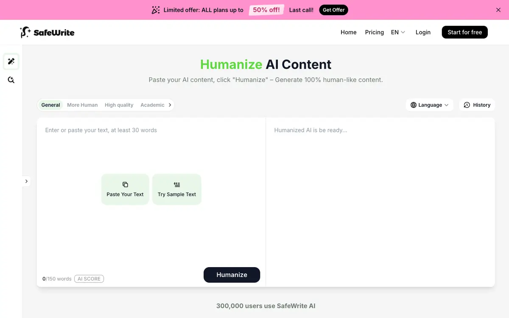Show more modes with right chevron
The width and height of the screenshot is (509, 318).
(170, 105)
